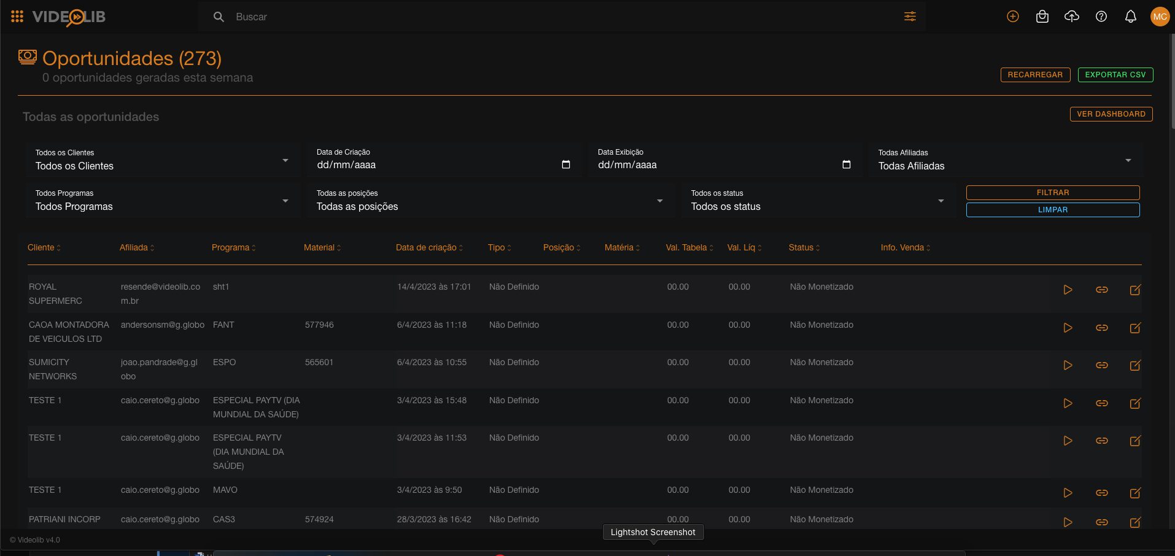Play the SUMICITY NETWORKS opportunity video

tap(1068, 365)
